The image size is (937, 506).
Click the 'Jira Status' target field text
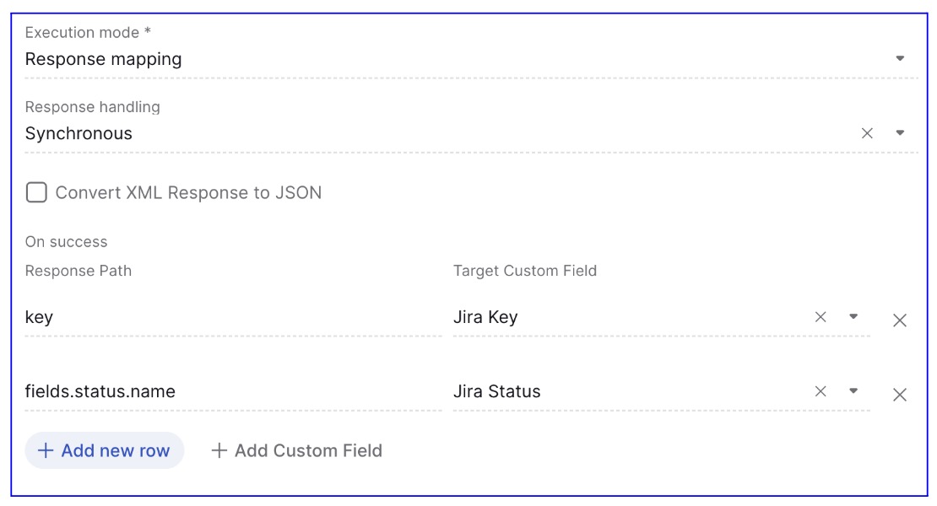click(x=496, y=392)
